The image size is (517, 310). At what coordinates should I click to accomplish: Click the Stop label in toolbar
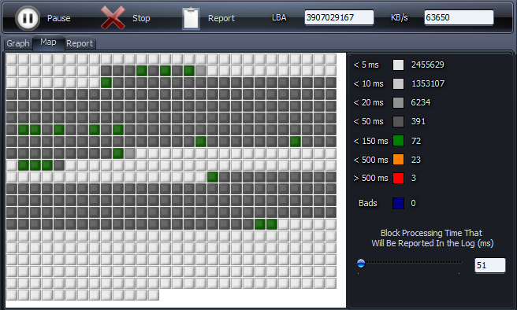coord(141,18)
